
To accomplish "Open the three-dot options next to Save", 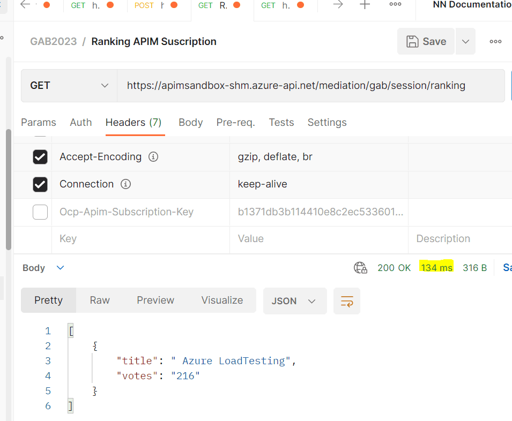I will tap(495, 41).
